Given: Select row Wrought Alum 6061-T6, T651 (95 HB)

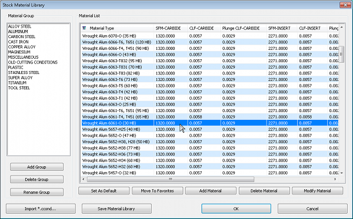Looking at the screenshot, I should click(x=209, y=111).
